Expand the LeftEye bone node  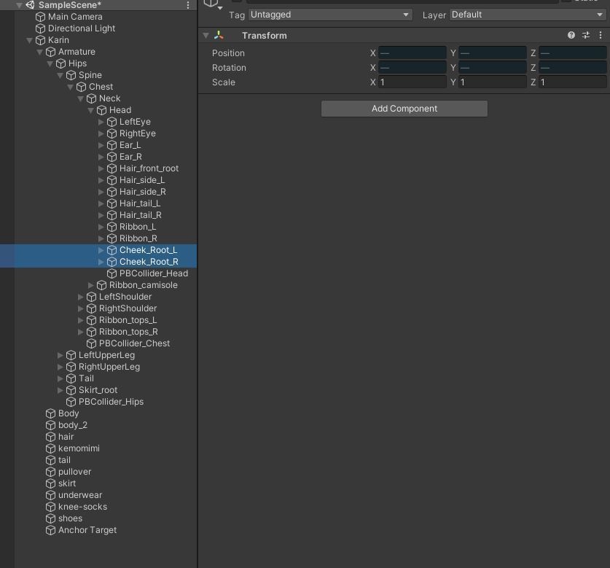click(101, 122)
